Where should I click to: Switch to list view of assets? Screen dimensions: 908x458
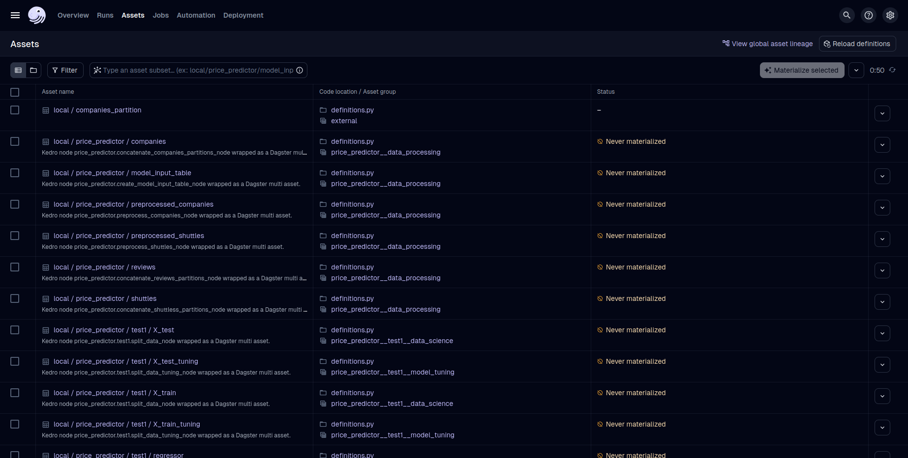pyautogui.click(x=18, y=70)
